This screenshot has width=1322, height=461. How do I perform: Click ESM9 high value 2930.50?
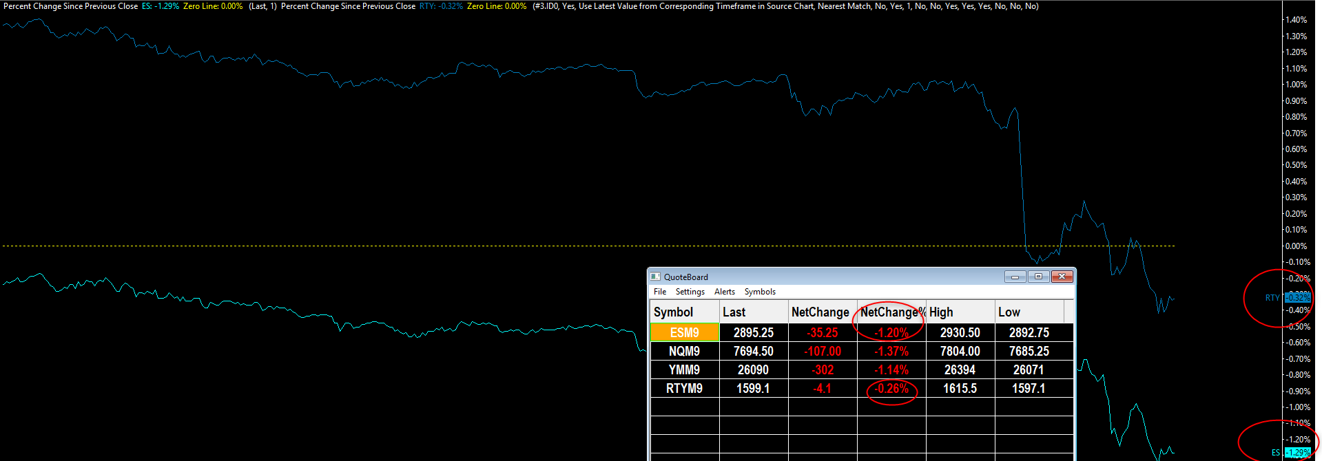coord(960,332)
